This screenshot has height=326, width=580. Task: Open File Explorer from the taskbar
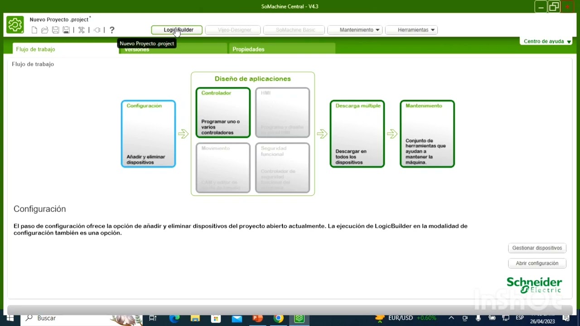(x=195, y=318)
